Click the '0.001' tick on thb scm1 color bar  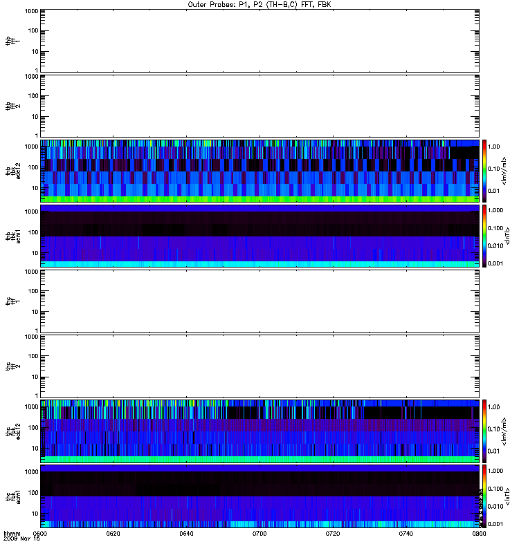(495, 263)
